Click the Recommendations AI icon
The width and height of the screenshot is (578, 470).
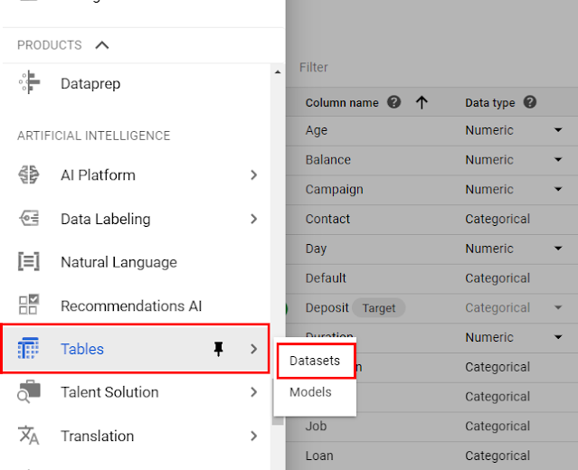29,305
